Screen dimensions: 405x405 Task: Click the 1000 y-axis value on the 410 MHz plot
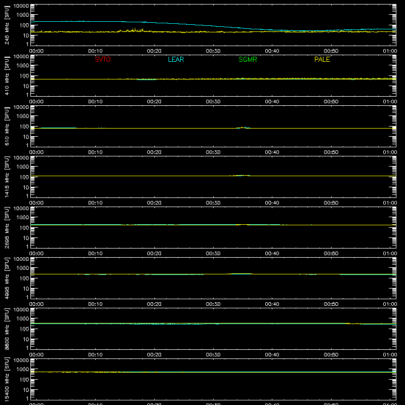pos(23,66)
